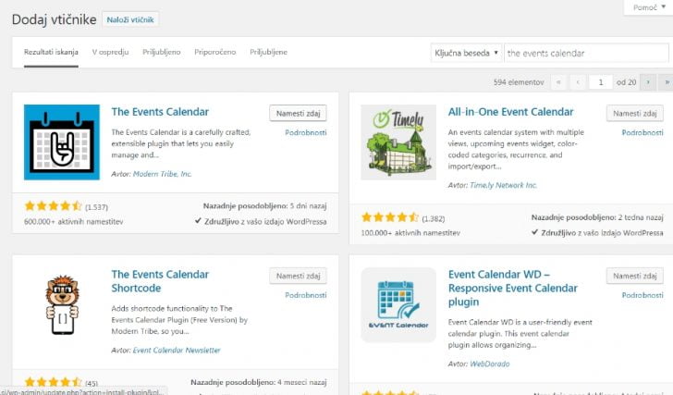Click the Dodaj vtičnike page heading
Viewport: 673px width, 395px height.
point(54,19)
